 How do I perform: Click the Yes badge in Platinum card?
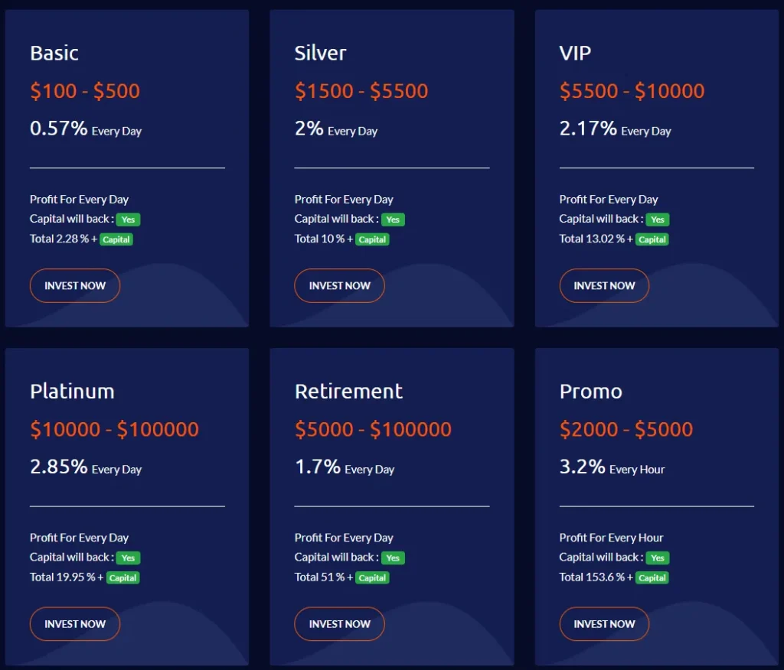pos(128,558)
